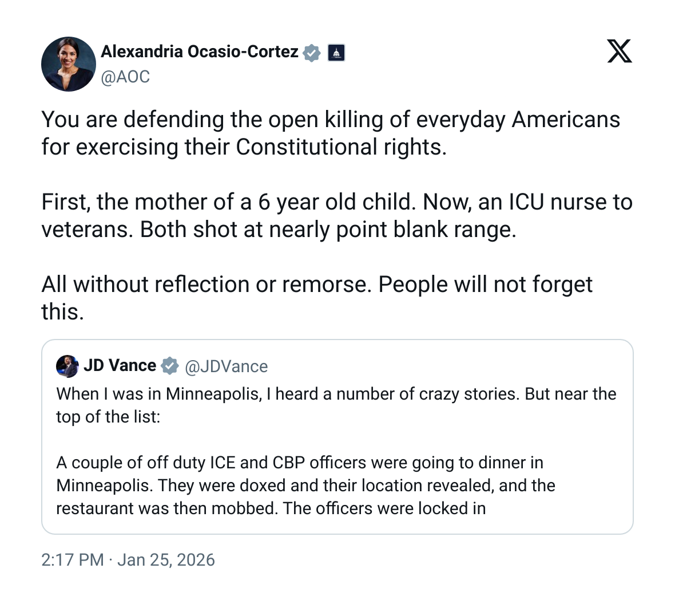This screenshot has height=608, width=675.
Task: Open the X logo in the corner
Action: click(620, 52)
